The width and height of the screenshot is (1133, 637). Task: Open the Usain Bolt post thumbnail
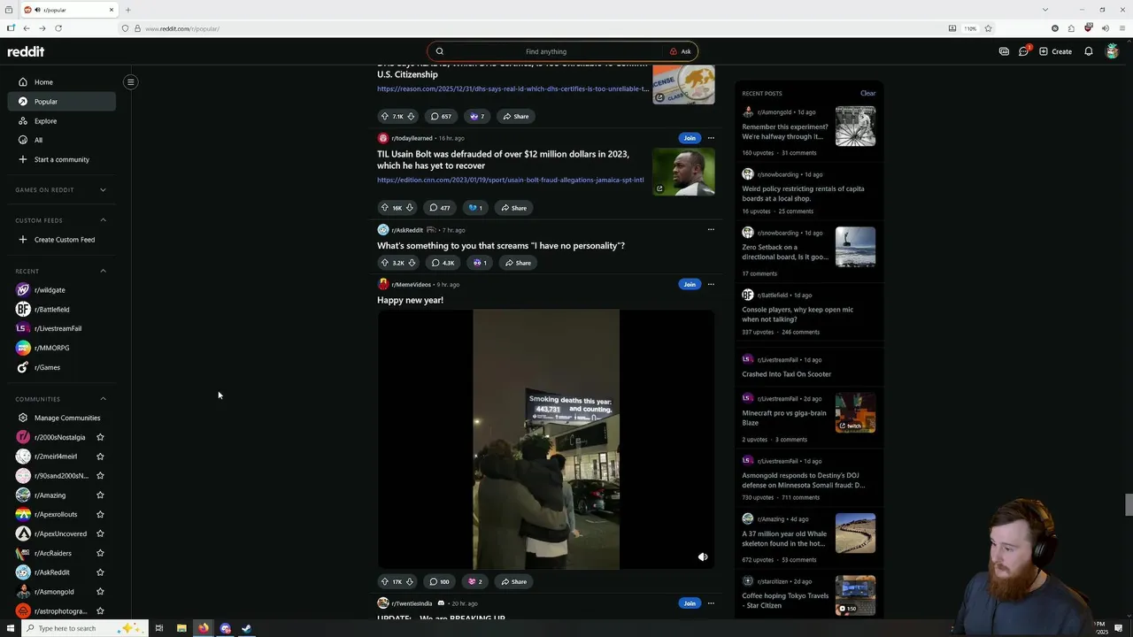(683, 171)
